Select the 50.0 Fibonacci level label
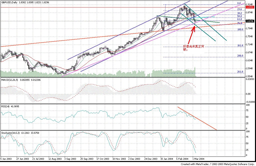The width and height of the screenshot is (256, 166). pyautogui.click(x=239, y=16)
